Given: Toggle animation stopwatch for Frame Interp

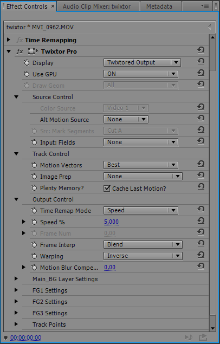Looking at the screenshot, I should pyautogui.click(x=34, y=245).
